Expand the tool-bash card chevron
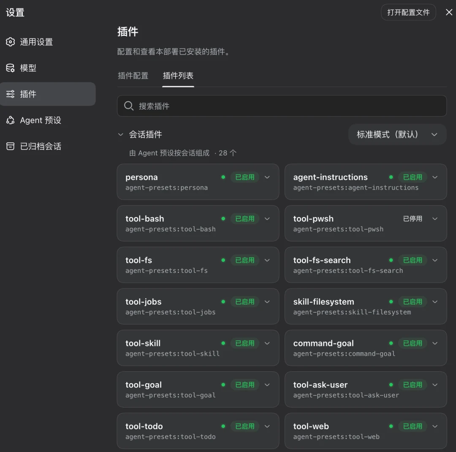Image resolution: width=456 pixels, height=452 pixels. click(x=267, y=219)
